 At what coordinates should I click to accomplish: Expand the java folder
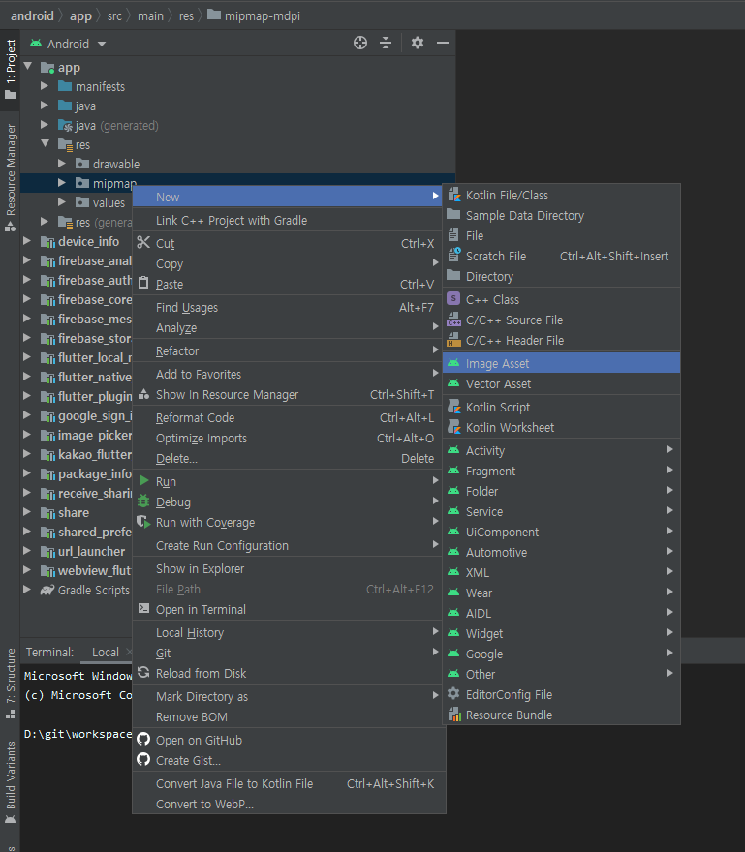point(45,106)
